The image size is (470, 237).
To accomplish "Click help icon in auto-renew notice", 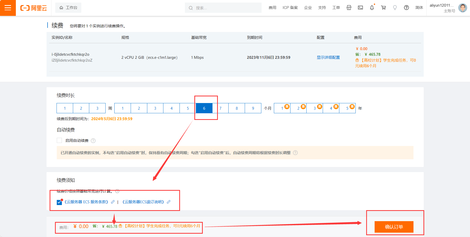I will pos(295,153).
